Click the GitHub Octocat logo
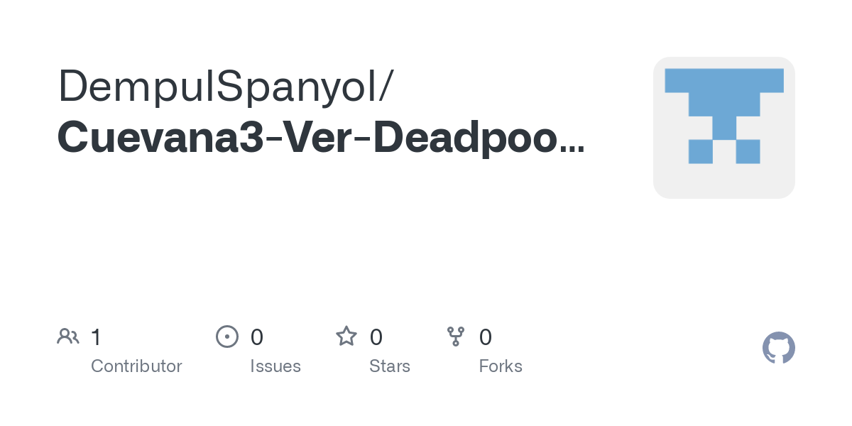Viewport: 852px width, 426px height. [x=779, y=348]
